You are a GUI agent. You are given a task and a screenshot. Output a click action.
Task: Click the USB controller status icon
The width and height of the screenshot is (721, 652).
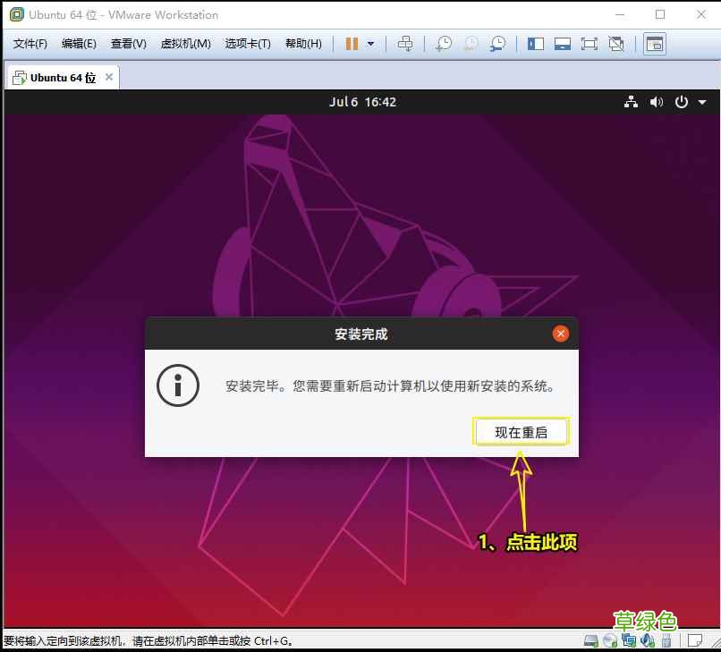tap(666, 640)
